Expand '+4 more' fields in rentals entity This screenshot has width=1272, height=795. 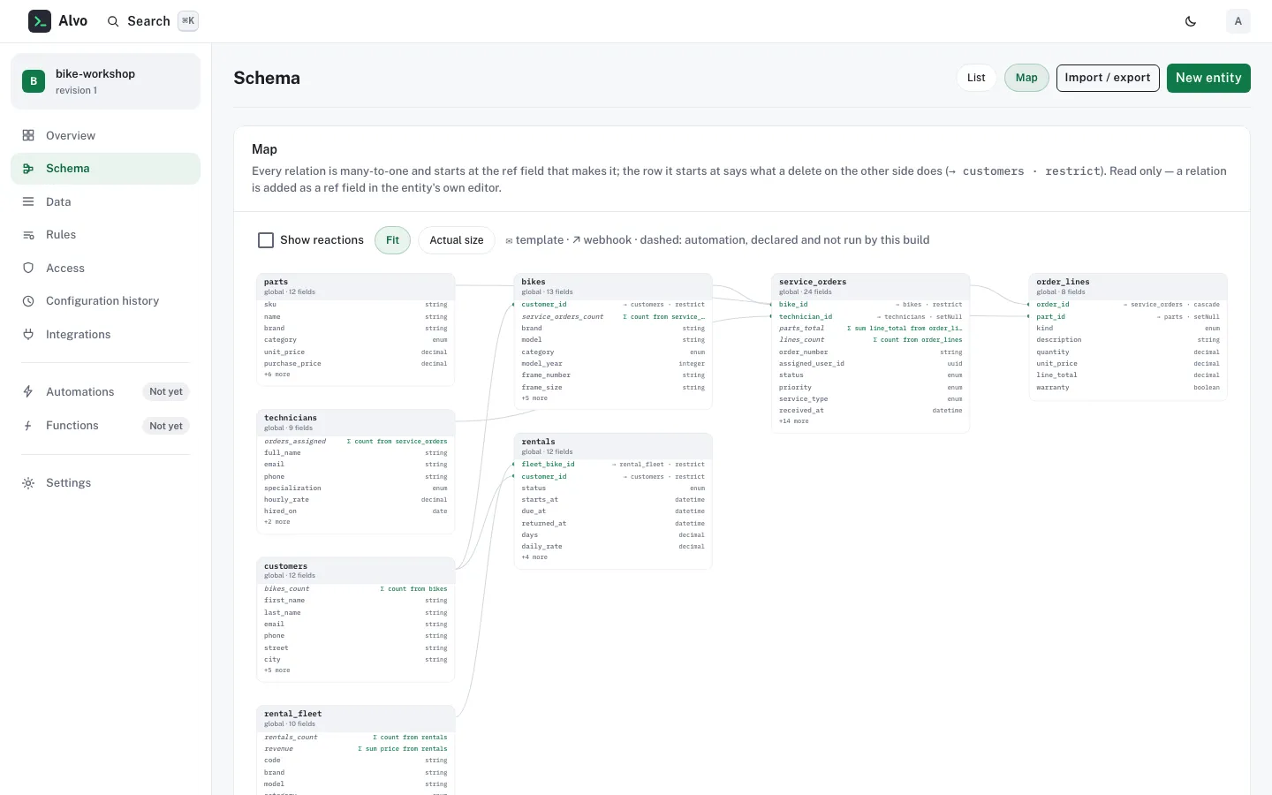point(534,557)
